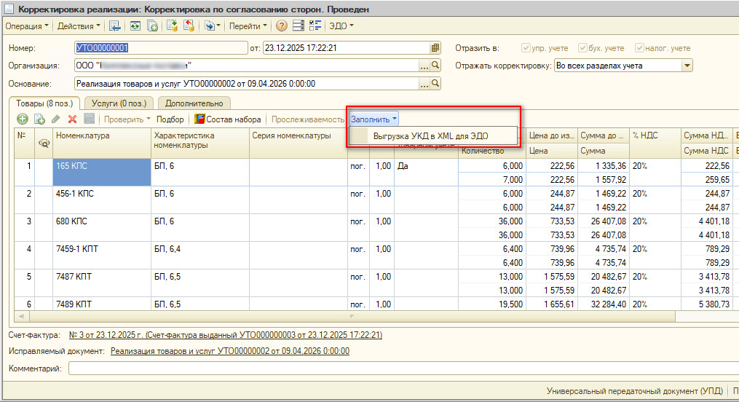Click the red delete row icon
The width and height of the screenshot is (739, 402).
(72, 119)
